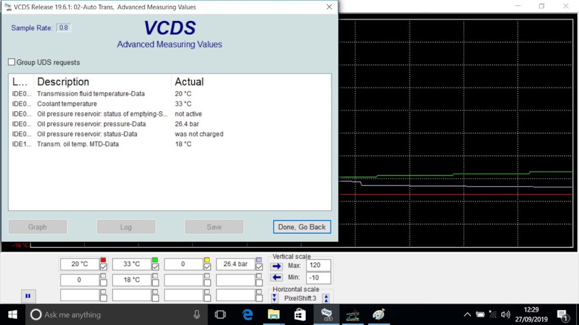Viewport: 579px width, 325px height.
Task: Click the Done, Go Back button
Action: [302, 227]
